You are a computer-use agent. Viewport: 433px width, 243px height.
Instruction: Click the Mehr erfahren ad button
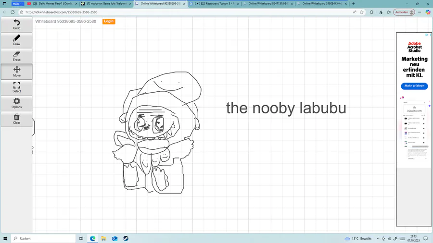coord(414,86)
